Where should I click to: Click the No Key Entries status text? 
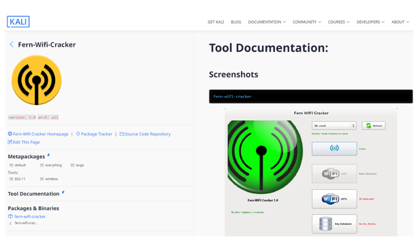coord(367,224)
